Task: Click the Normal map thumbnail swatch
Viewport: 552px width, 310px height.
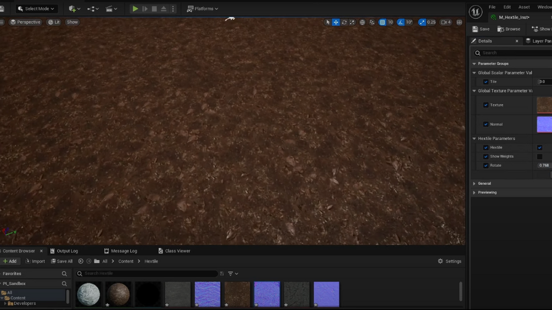Action: [x=544, y=125]
